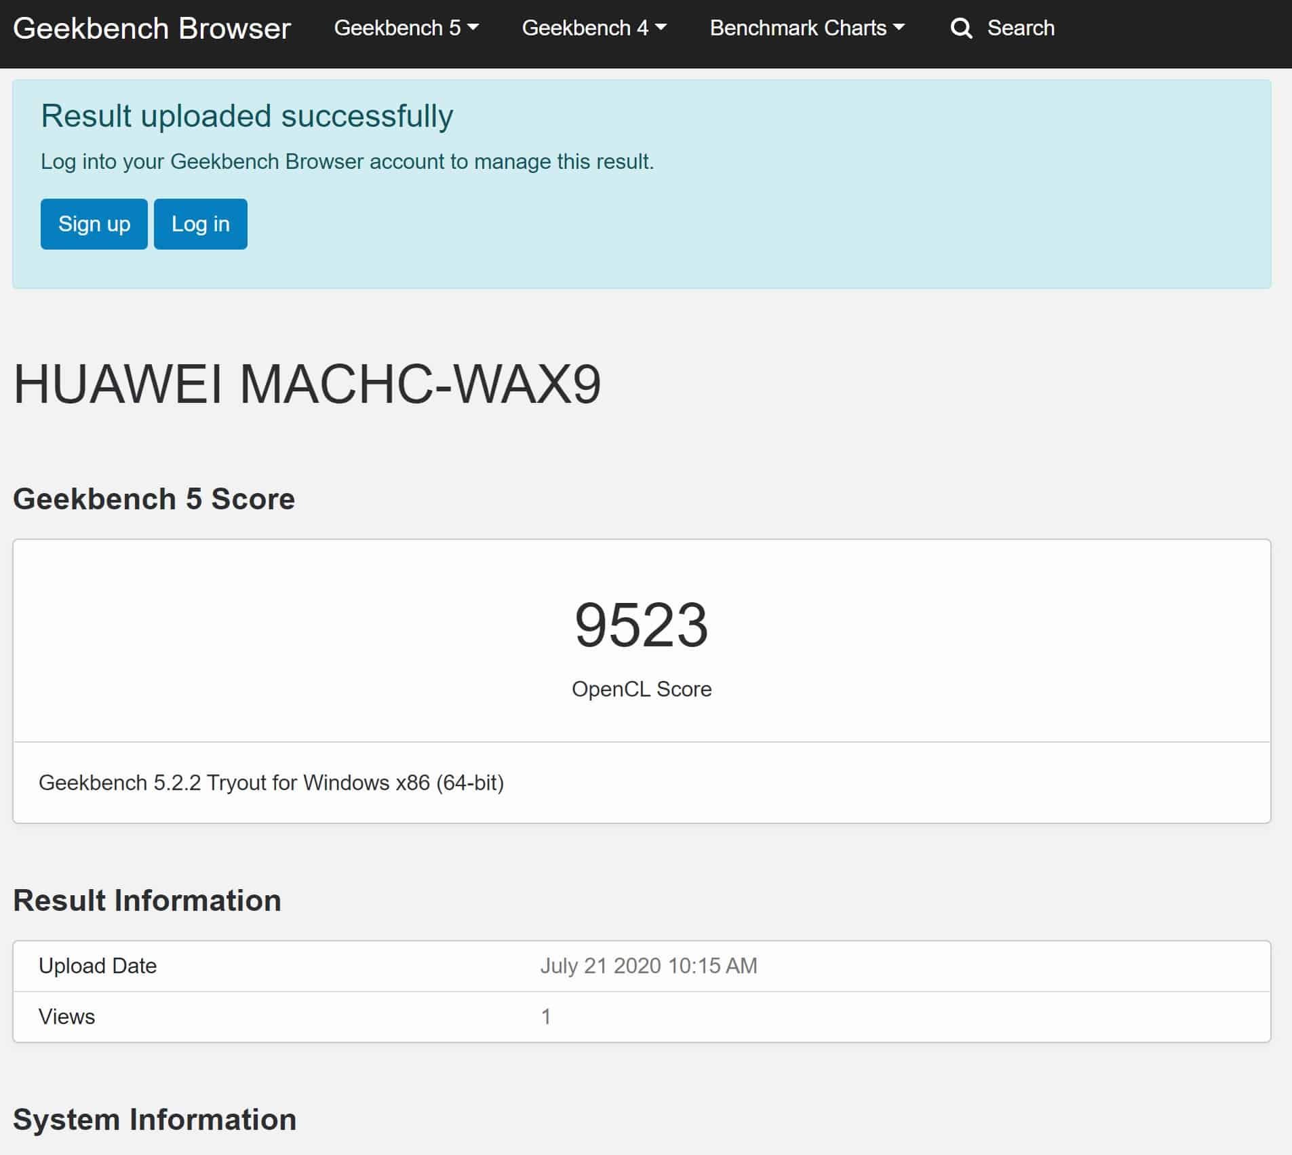Expand the Geekbench 4 dropdown menu
This screenshot has height=1155, width=1292.
pyautogui.click(x=593, y=28)
